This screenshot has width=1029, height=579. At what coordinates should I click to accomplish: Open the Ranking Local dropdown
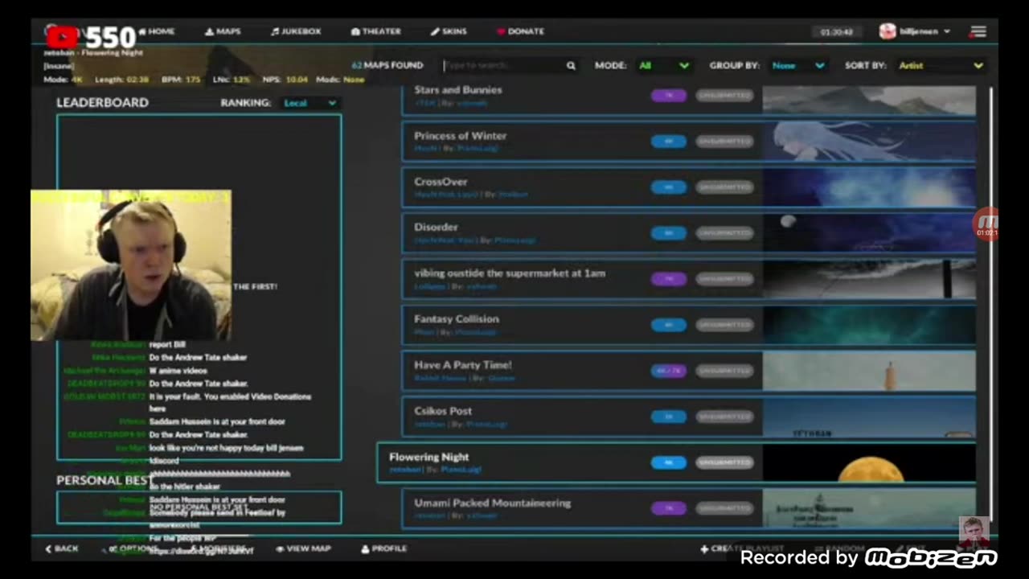tap(310, 103)
